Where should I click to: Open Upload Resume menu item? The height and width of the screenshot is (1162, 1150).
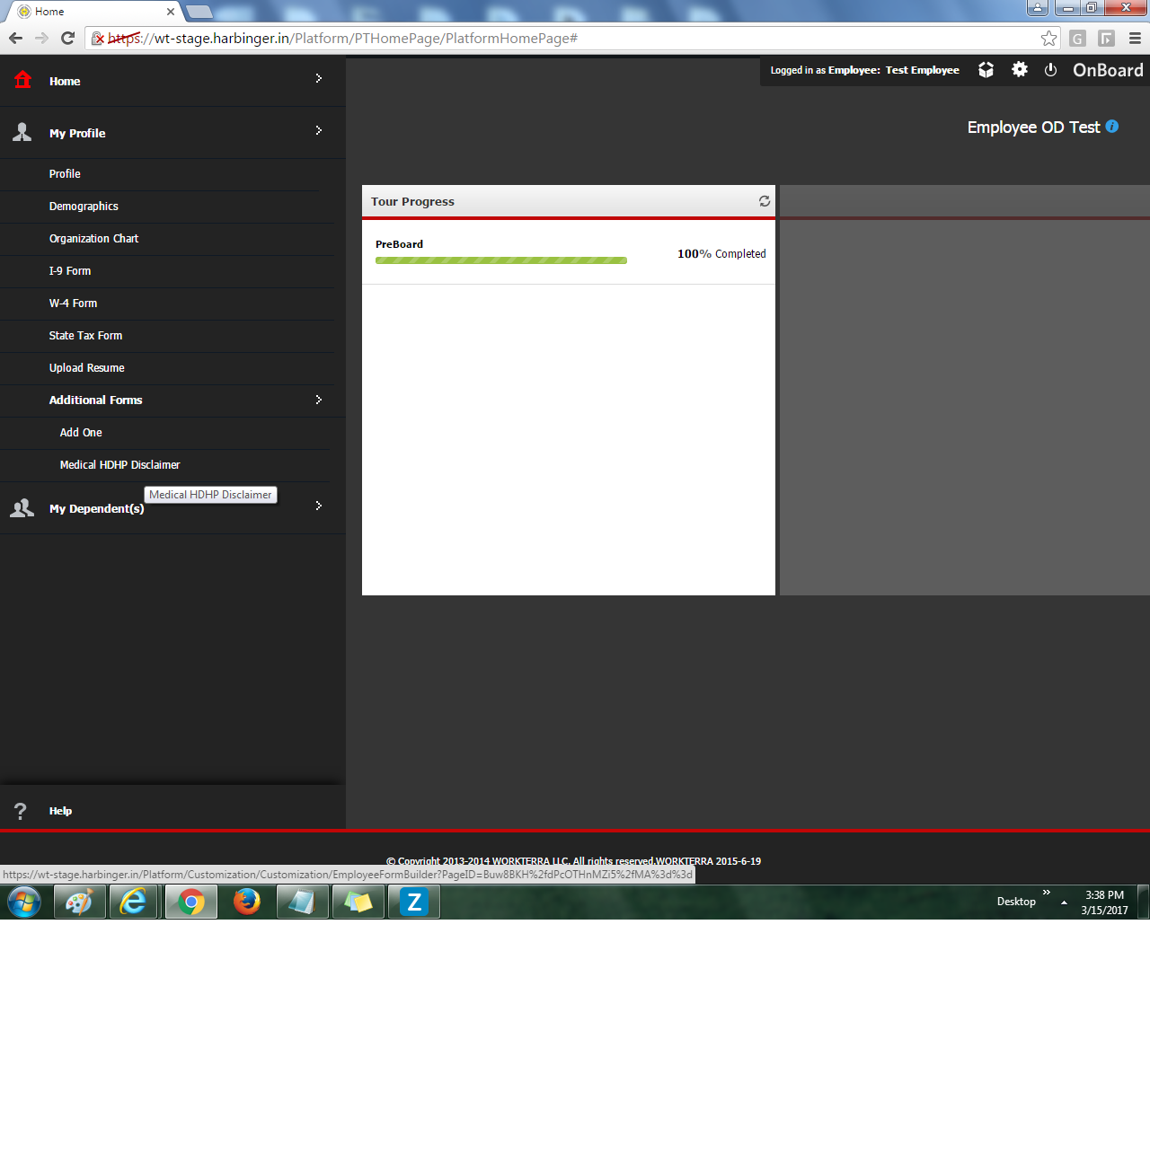click(x=86, y=368)
